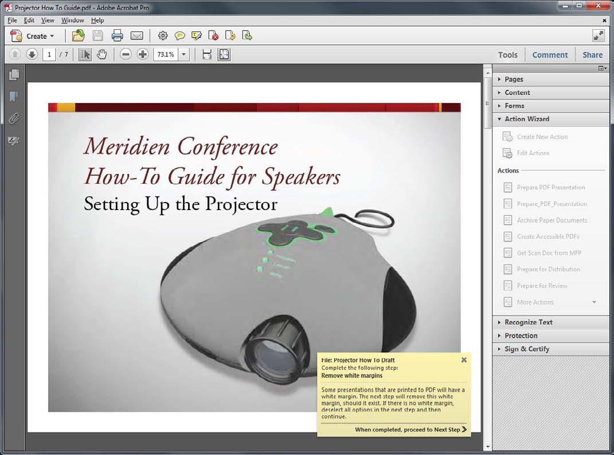Click the scrollbar down arrow
This screenshot has height=455, width=614.
click(x=487, y=446)
